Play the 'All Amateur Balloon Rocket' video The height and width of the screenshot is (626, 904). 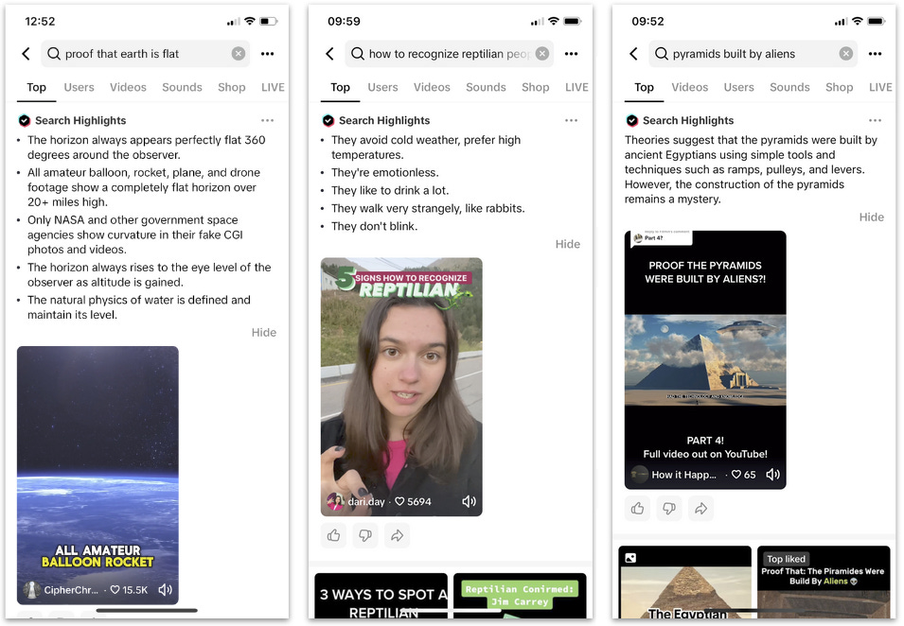(97, 475)
